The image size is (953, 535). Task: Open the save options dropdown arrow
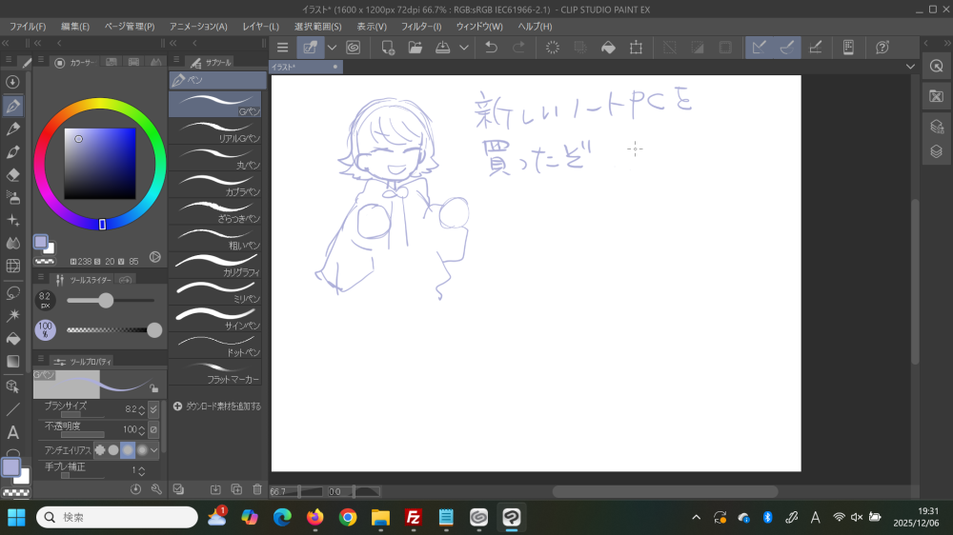pyautogui.click(x=464, y=47)
